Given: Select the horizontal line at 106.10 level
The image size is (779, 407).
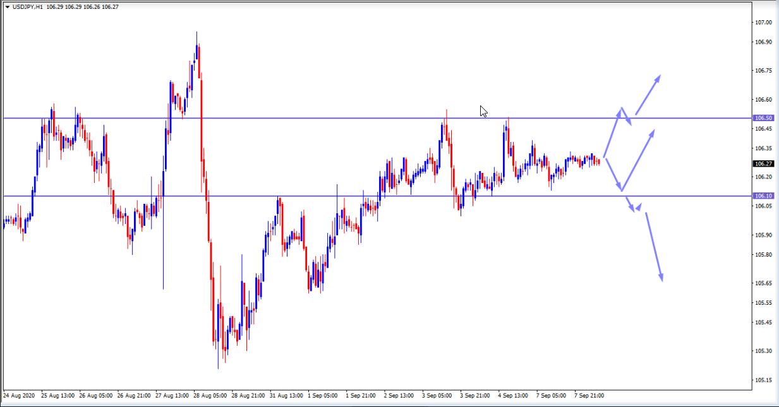Looking at the screenshot, I should click(377, 196).
